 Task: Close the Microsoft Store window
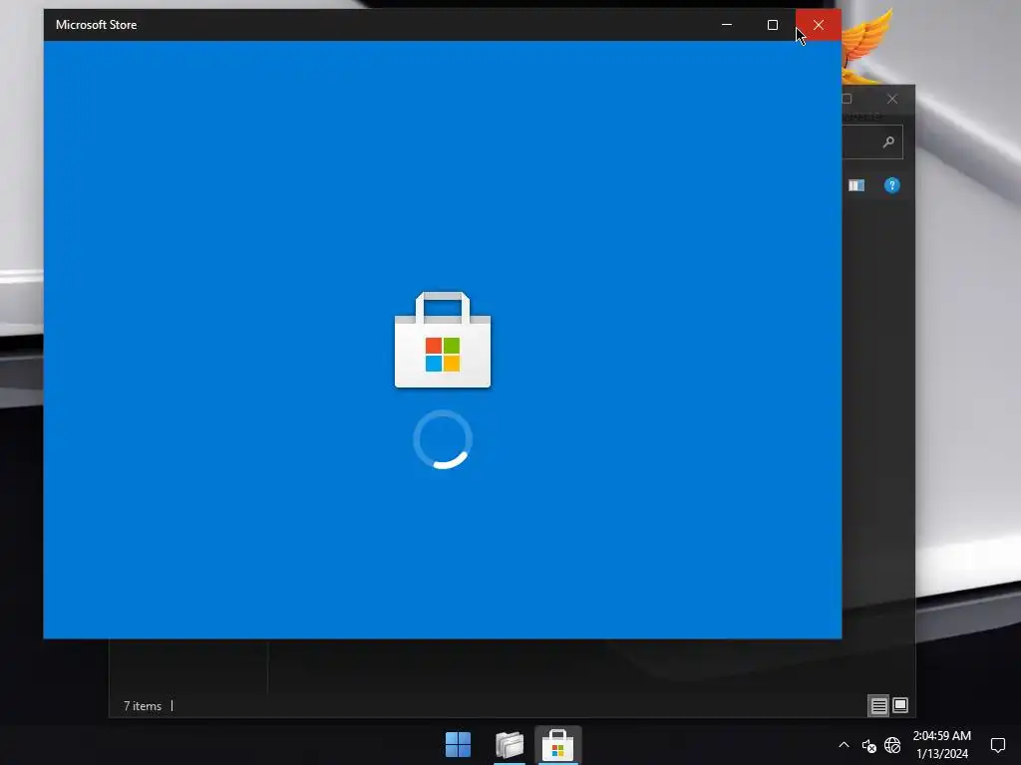tap(819, 25)
